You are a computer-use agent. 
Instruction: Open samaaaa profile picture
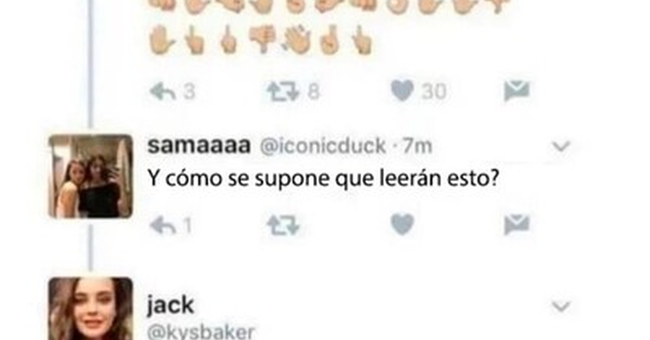(x=90, y=176)
